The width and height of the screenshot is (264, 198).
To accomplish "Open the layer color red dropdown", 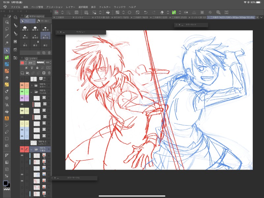I will click(x=24, y=63).
